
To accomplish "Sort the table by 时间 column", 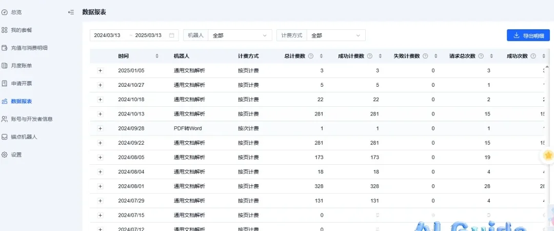I will (x=157, y=56).
